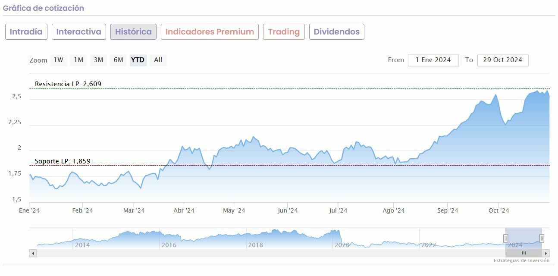The width and height of the screenshot is (558, 276).
Task: Open the From date field
Action: tap(433, 60)
